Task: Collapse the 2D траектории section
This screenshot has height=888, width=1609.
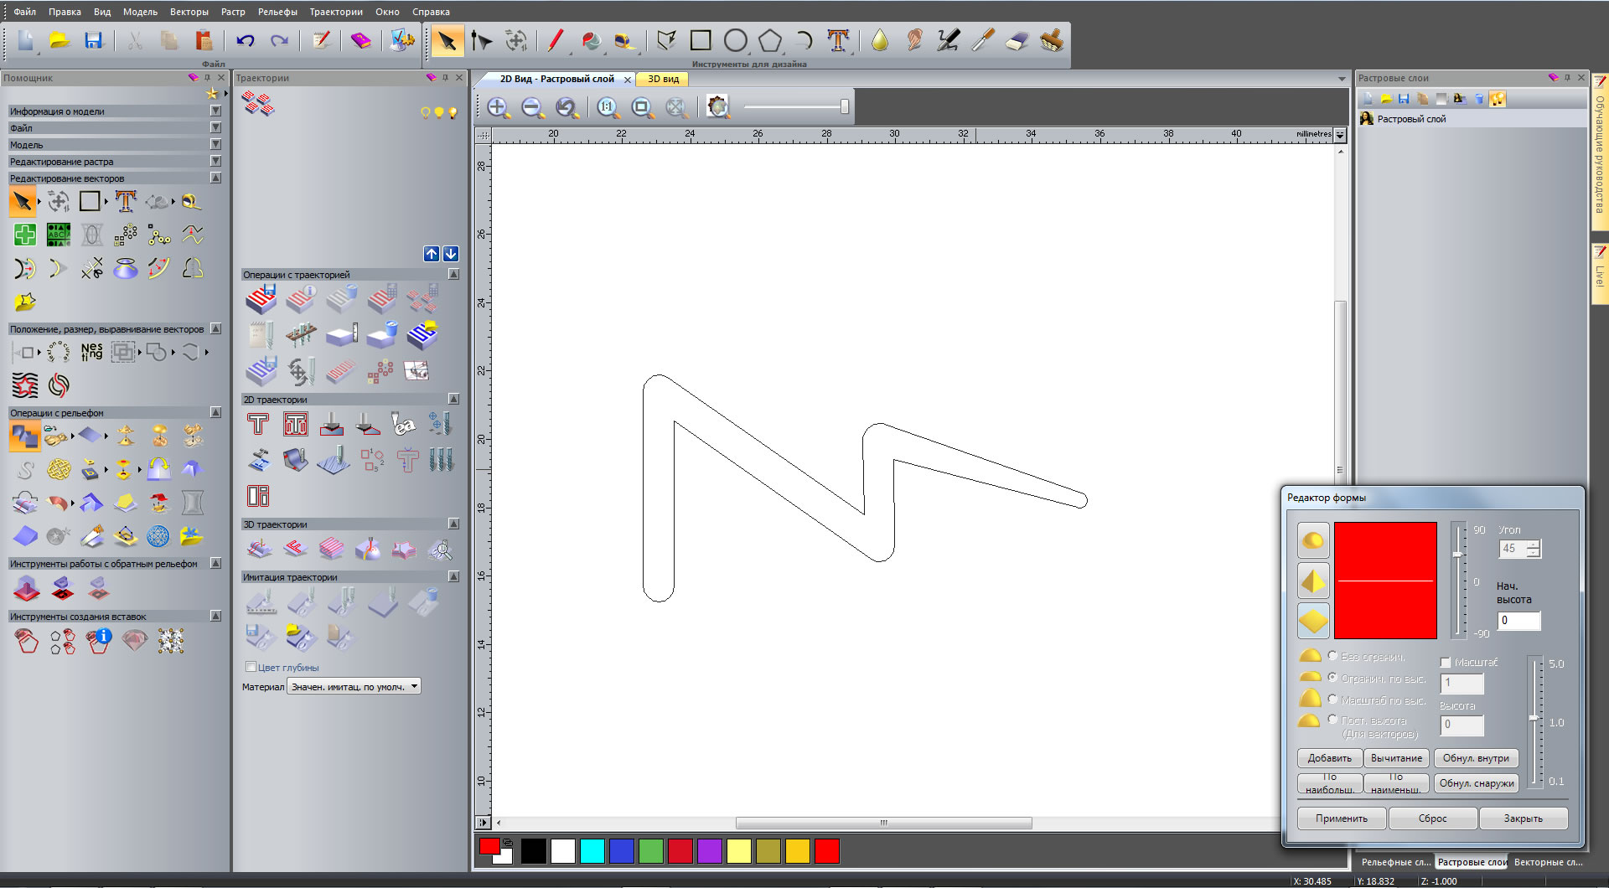Action: point(453,399)
